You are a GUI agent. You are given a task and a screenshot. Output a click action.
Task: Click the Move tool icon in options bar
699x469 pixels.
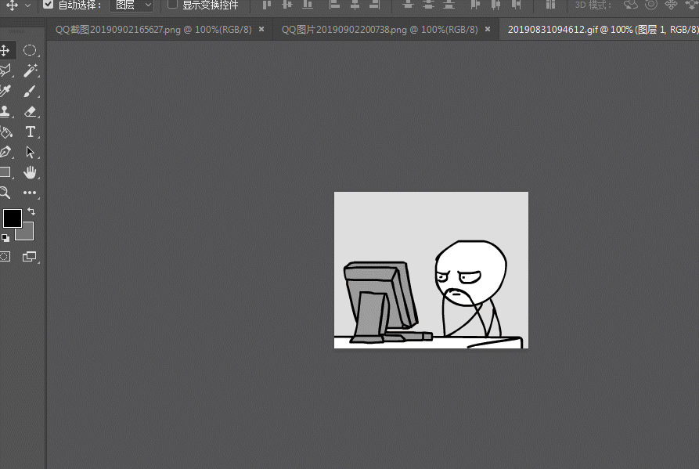point(12,5)
